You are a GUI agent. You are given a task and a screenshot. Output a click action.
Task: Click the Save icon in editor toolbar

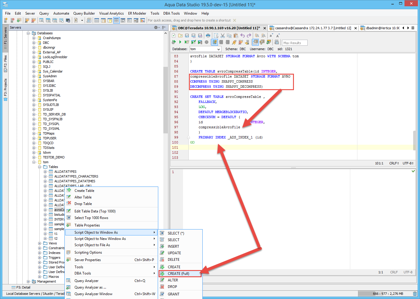click(x=187, y=36)
